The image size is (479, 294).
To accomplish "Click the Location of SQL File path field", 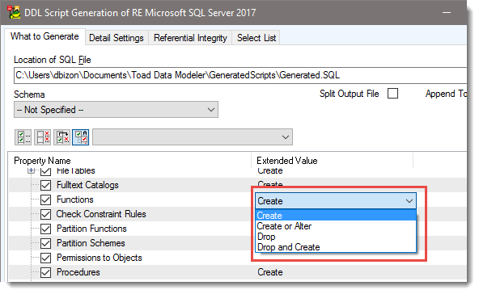I will coord(240,75).
